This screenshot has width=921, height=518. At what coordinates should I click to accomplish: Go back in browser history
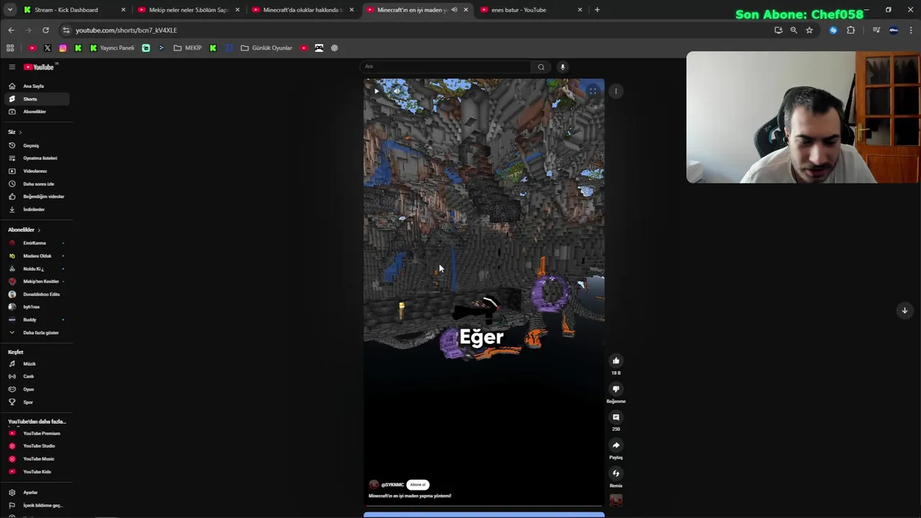(11, 30)
